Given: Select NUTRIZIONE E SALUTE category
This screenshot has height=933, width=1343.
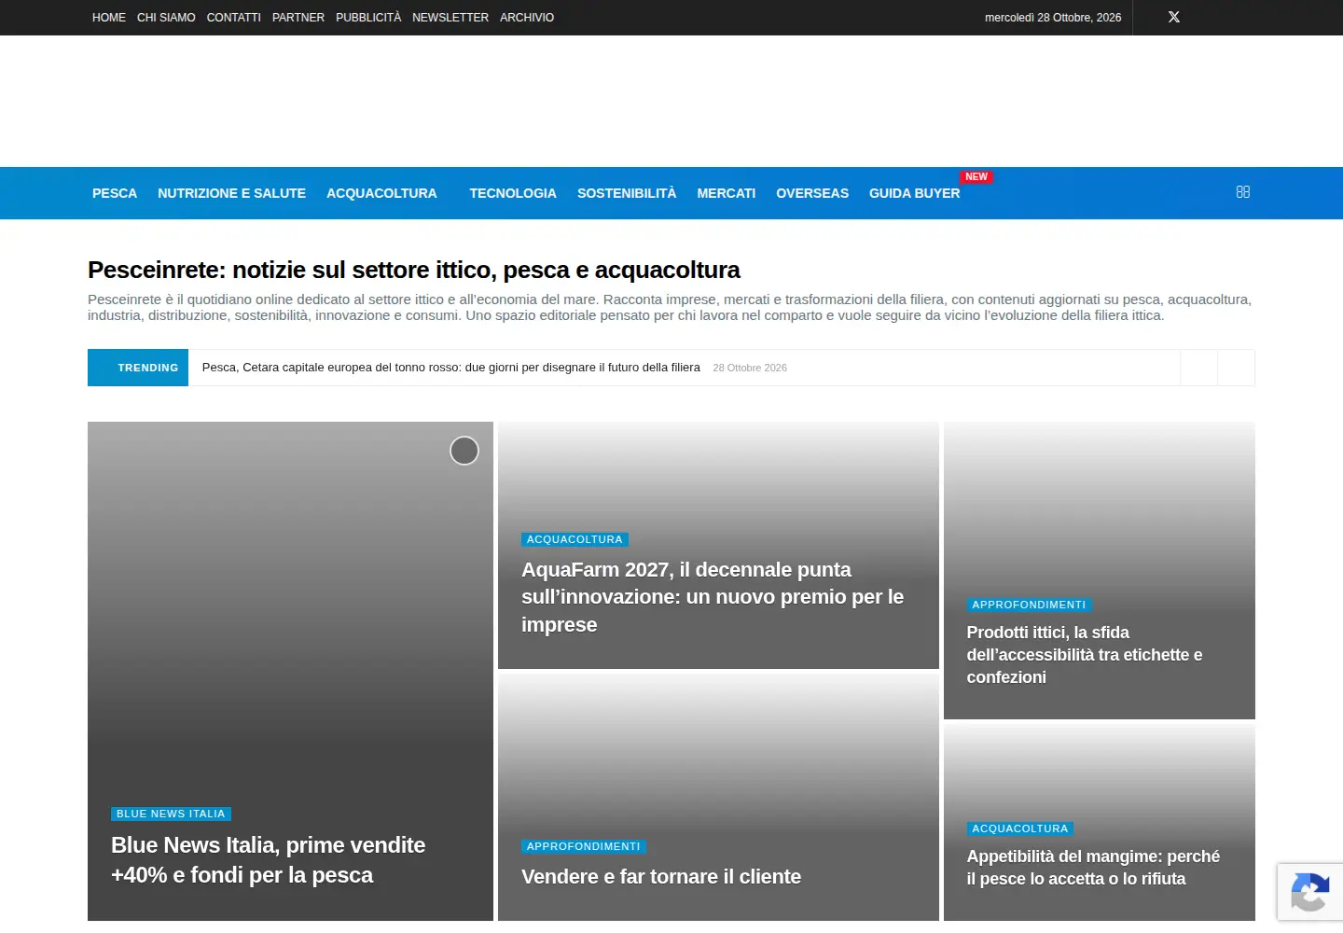Looking at the screenshot, I should tap(231, 193).
